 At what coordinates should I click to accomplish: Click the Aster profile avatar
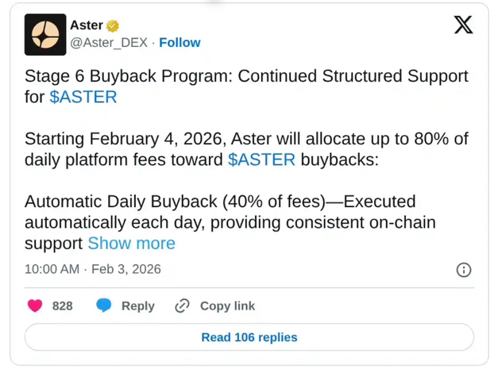[45, 34]
